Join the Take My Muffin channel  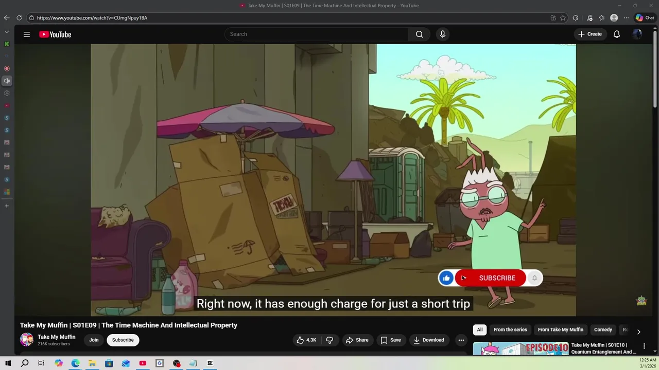(x=94, y=340)
